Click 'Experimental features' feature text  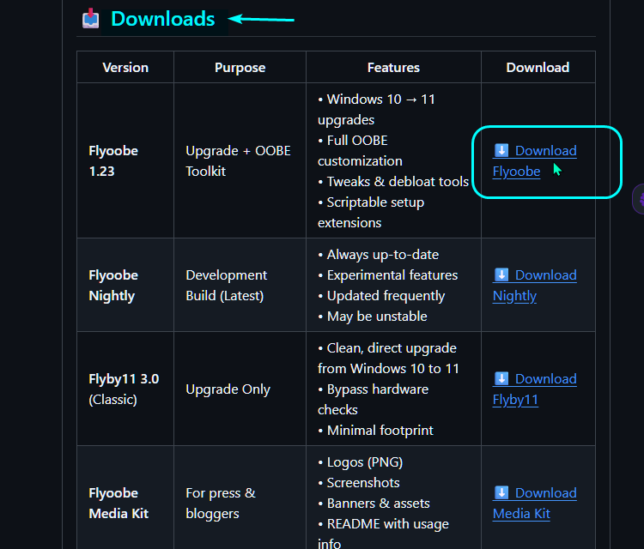tap(388, 274)
